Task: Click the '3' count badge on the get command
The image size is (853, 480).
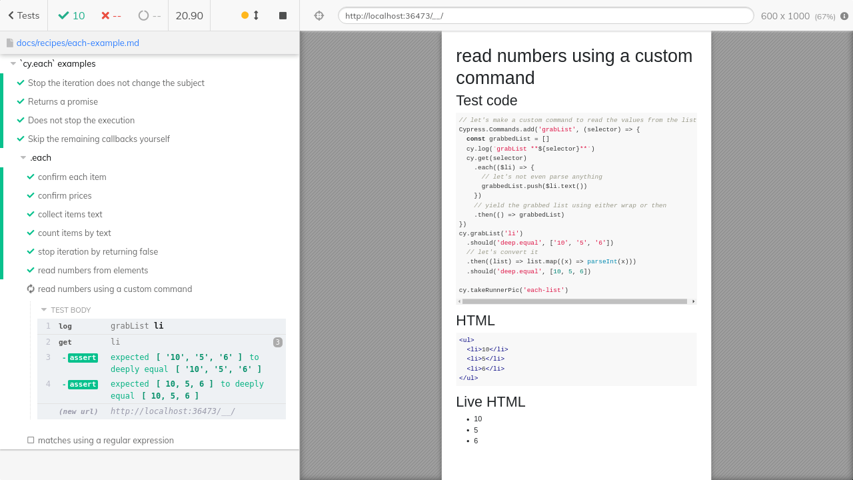Action: (278, 342)
